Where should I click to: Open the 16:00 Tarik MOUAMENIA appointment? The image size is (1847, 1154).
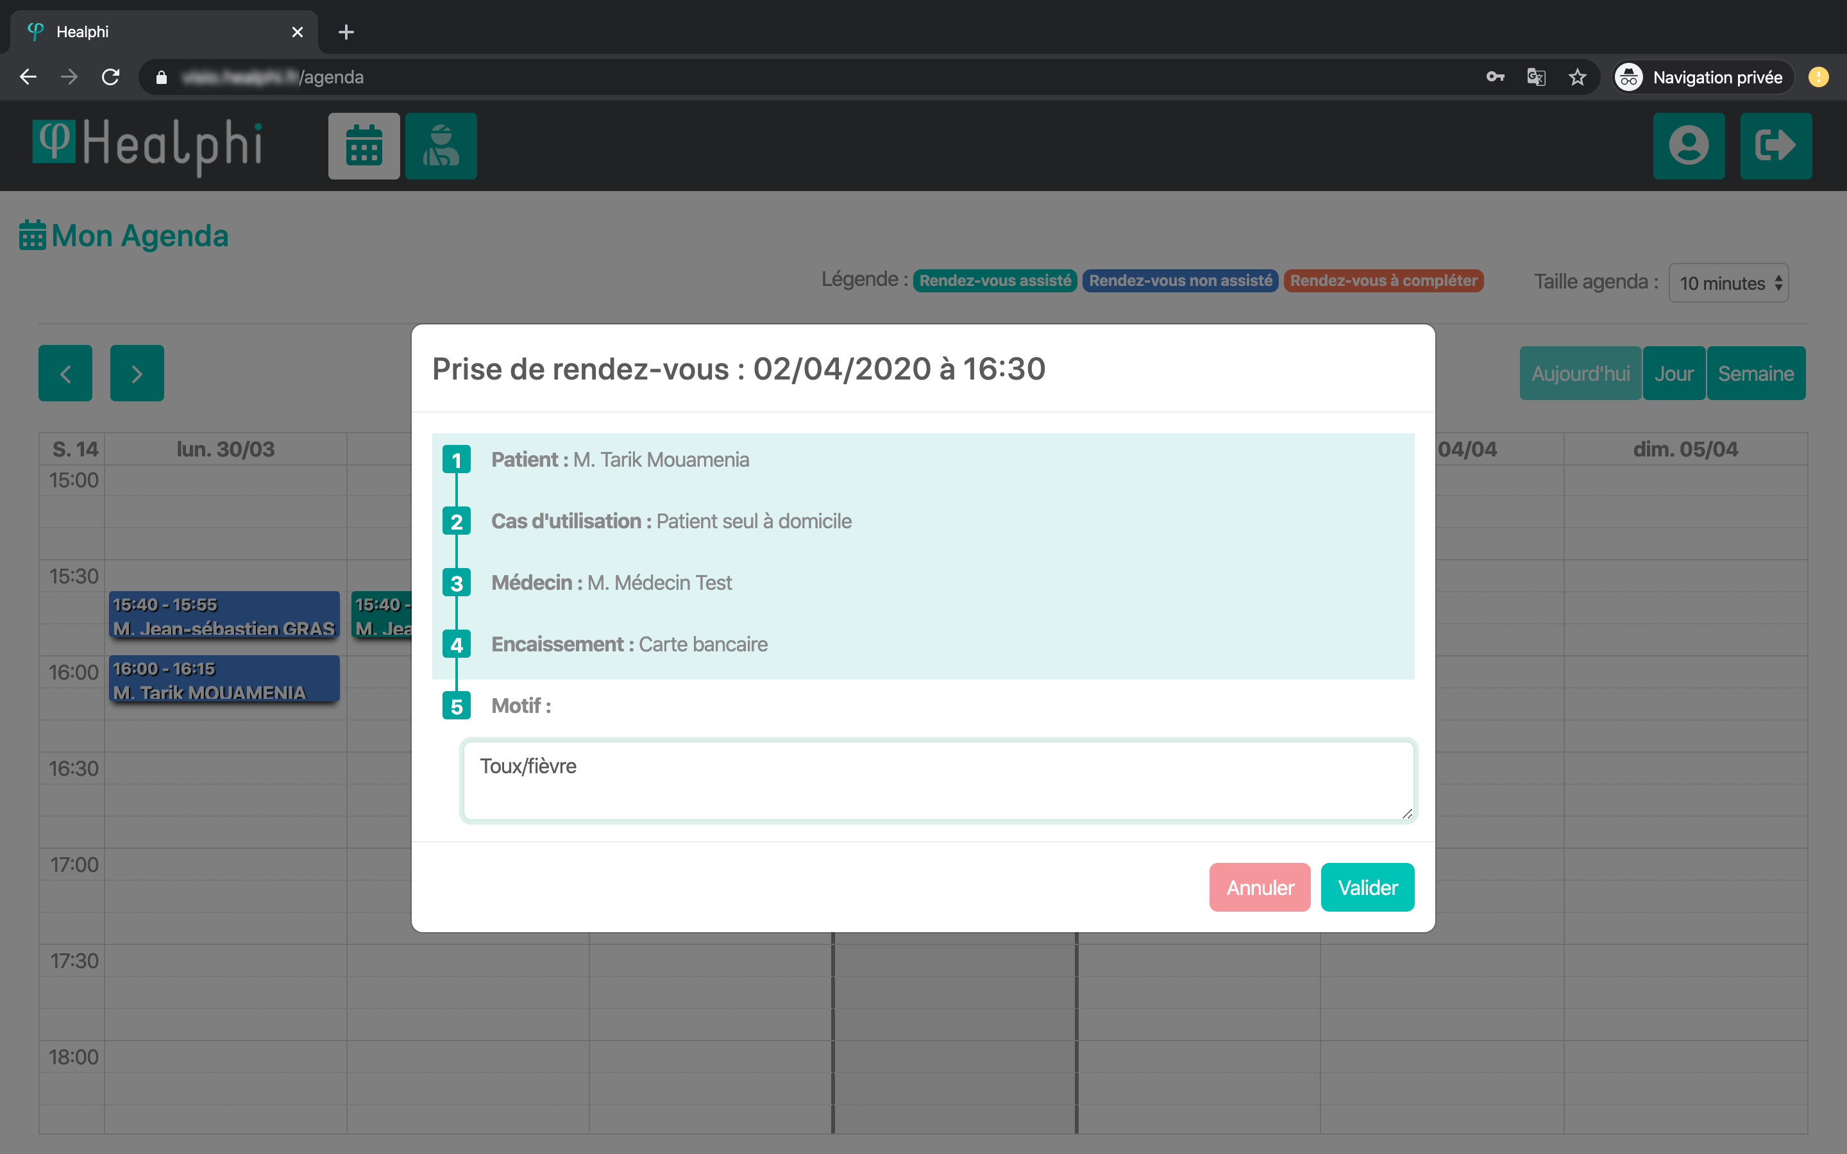(x=224, y=680)
